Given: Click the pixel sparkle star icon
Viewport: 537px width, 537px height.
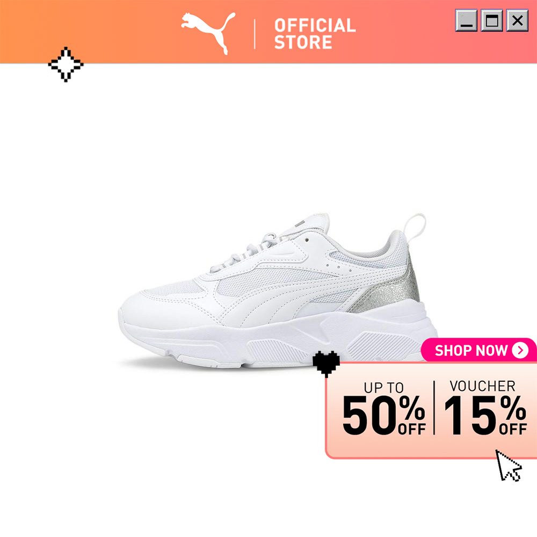Looking at the screenshot, I should 66,64.
